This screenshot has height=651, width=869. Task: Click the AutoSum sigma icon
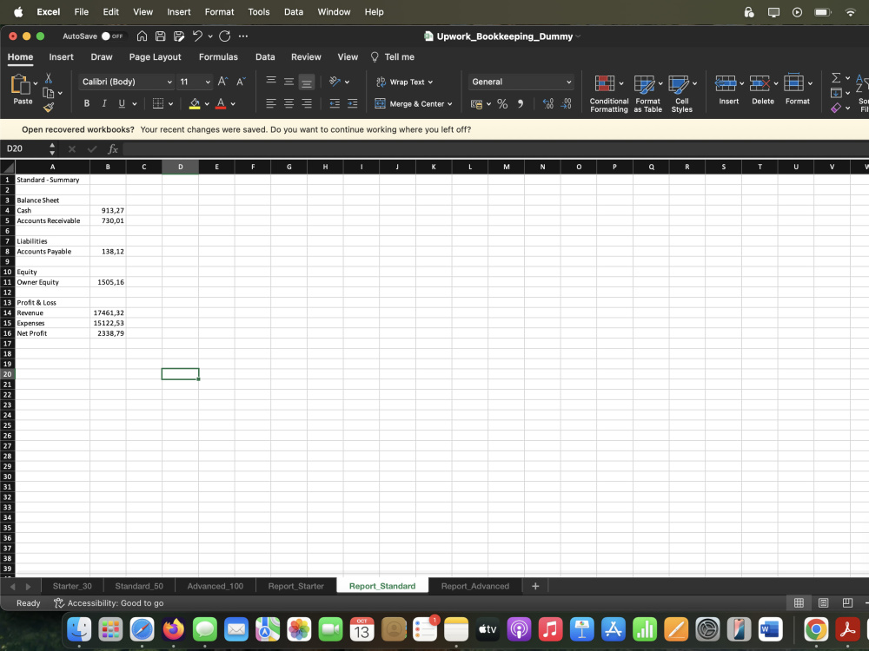click(x=836, y=78)
